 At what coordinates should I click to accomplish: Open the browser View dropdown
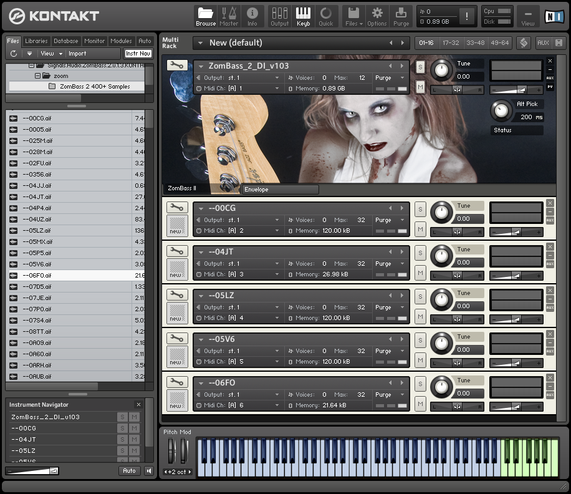pyautogui.click(x=52, y=54)
